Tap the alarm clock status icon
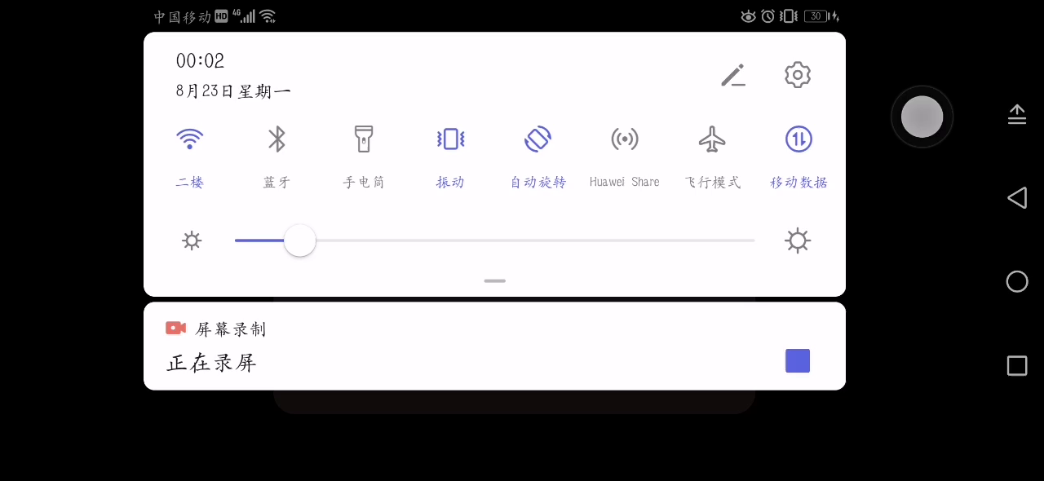This screenshot has width=1044, height=481. click(768, 16)
